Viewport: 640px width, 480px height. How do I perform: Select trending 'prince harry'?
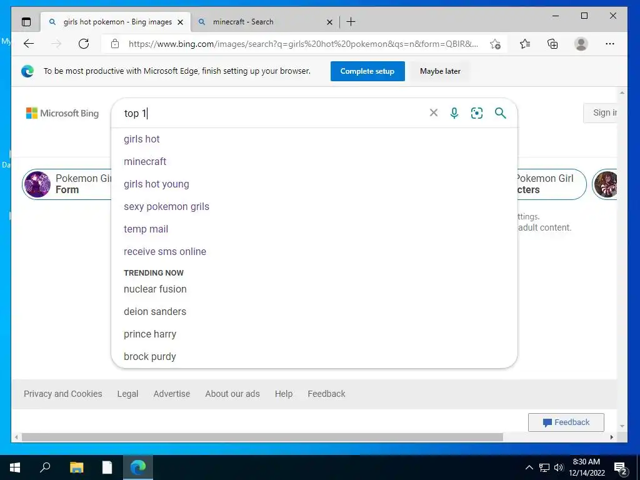coord(314,334)
